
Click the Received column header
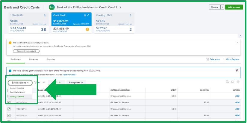pyautogui.click(x=204, y=90)
